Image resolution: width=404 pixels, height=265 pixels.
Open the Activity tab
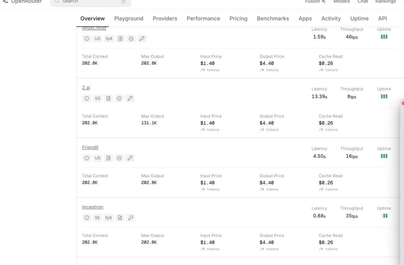(331, 19)
